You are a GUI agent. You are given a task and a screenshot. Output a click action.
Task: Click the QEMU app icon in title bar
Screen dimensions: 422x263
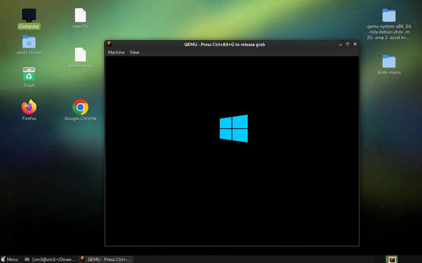(109, 44)
